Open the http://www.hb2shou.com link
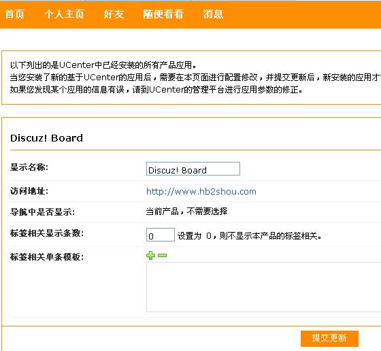Image resolution: width=381 pixels, height=351 pixels. [x=201, y=192]
